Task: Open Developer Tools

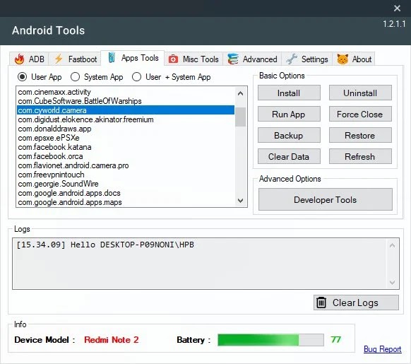Action: 326,200
